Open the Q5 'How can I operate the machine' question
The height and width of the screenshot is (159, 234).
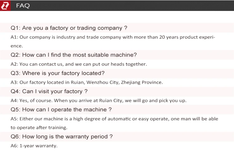click(x=61, y=109)
